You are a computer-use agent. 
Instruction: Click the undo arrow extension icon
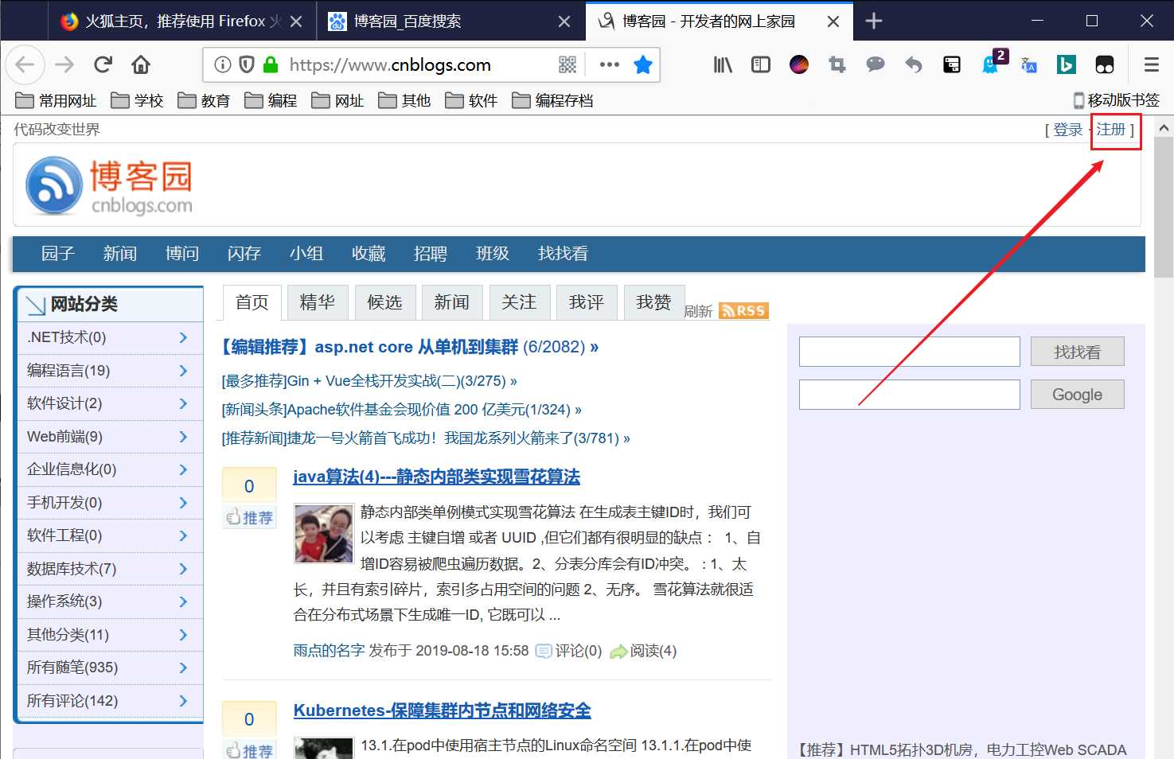coord(914,64)
